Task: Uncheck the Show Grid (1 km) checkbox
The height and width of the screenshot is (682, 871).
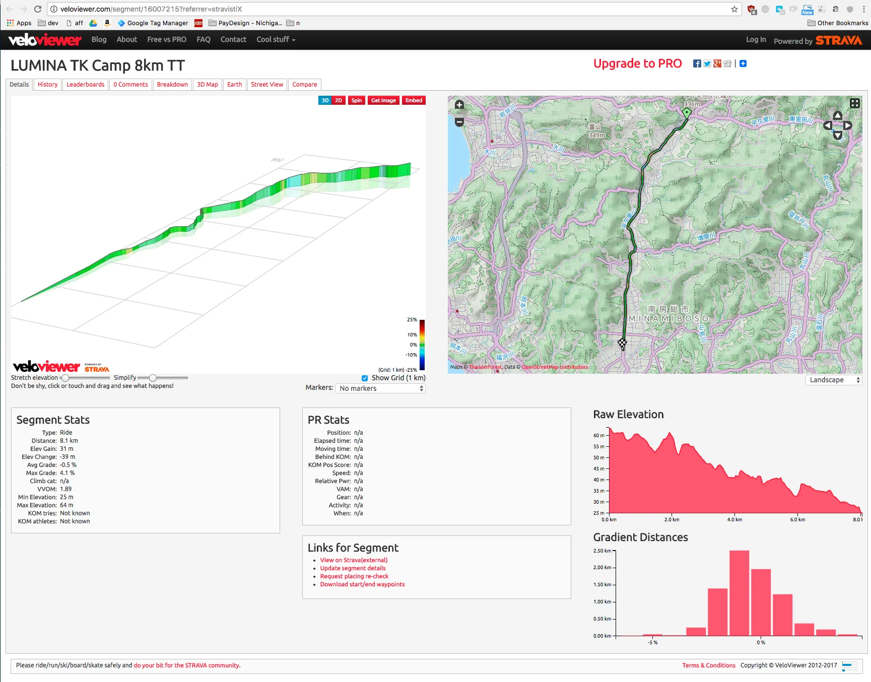Action: click(364, 378)
